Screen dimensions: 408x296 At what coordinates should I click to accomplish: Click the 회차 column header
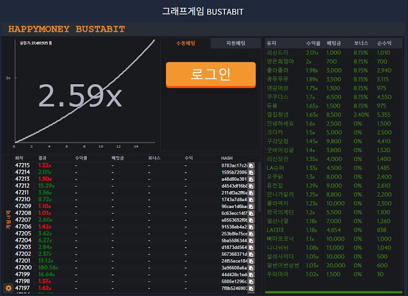coord(19,158)
